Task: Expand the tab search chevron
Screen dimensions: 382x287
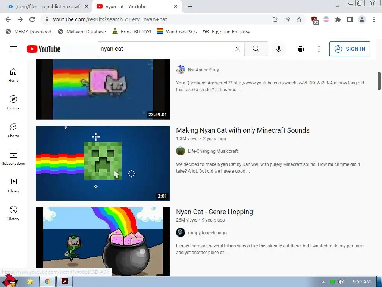Action: (x=337, y=6)
